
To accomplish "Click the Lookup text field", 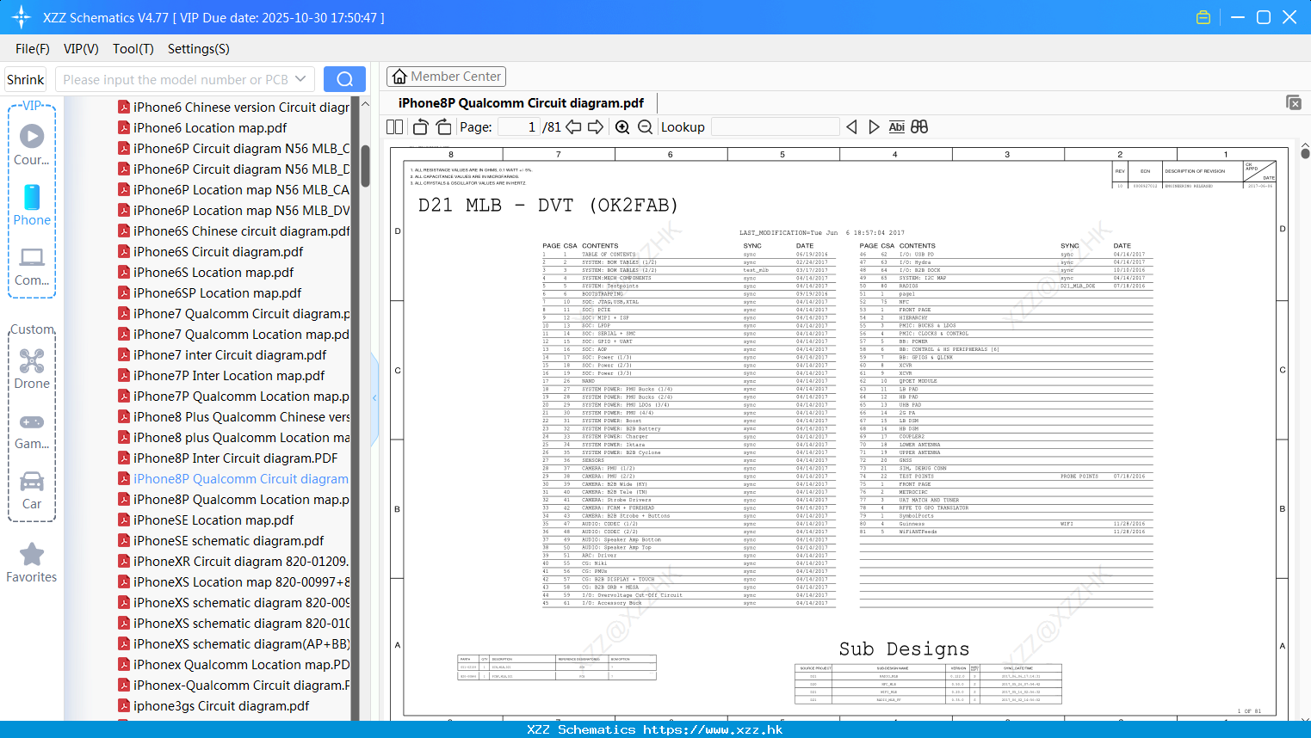I will 776,127.
